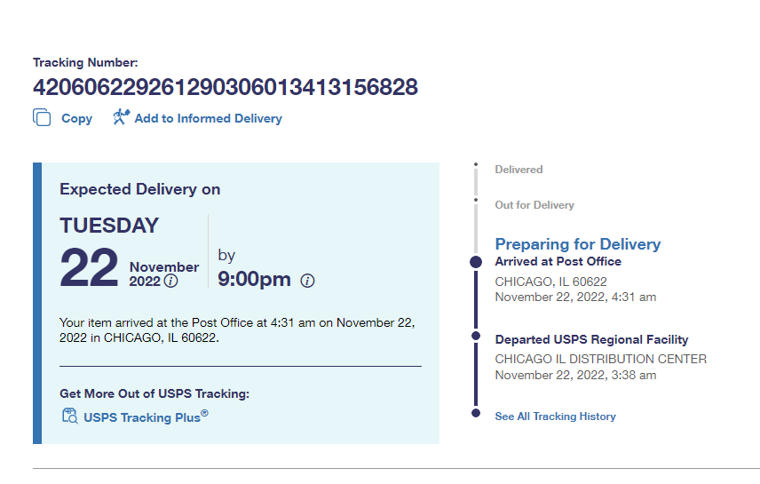Open info icon beside 9:00pm
This screenshot has width=760, height=484.
(307, 281)
